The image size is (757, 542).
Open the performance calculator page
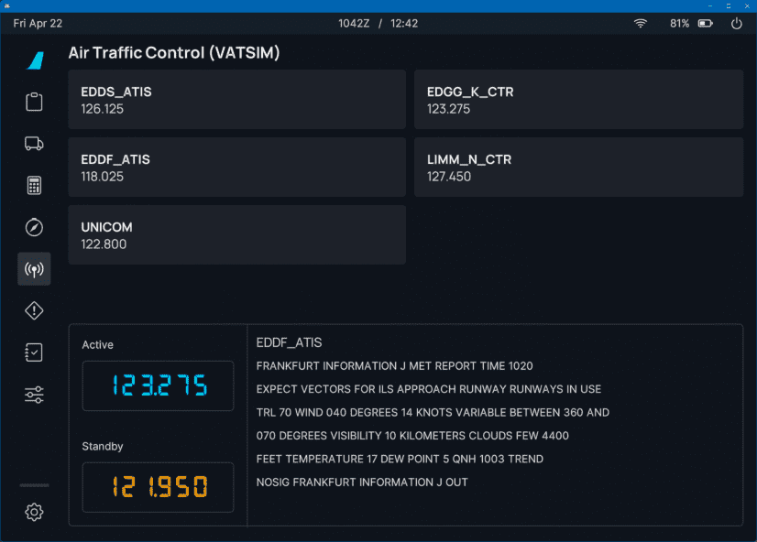point(34,185)
